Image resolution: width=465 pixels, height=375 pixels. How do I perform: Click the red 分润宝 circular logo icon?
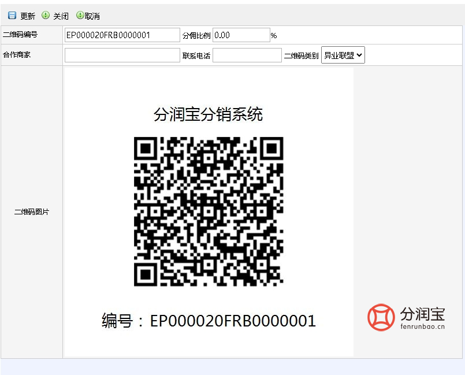(x=381, y=317)
